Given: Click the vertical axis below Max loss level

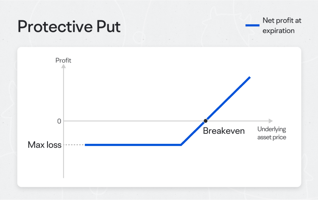Looking at the screenshot, I should (x=64, y=163).
